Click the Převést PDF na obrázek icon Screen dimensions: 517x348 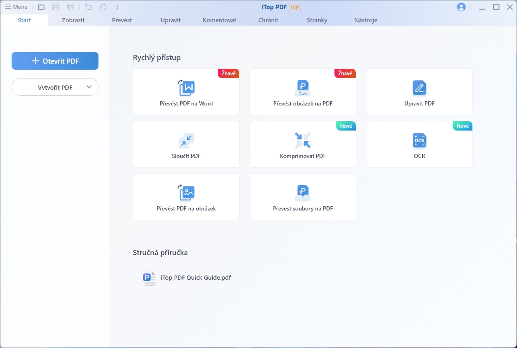click(186, 193)
